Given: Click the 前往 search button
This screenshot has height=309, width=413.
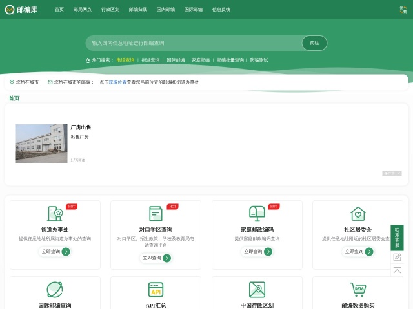Looking at the screenshot, I should pyautogui.click(x=314, y=43).
